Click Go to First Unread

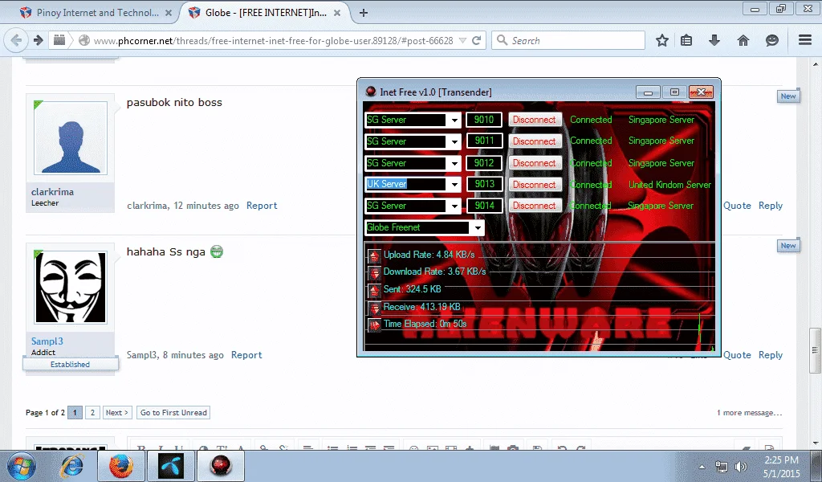pos(173,412)
